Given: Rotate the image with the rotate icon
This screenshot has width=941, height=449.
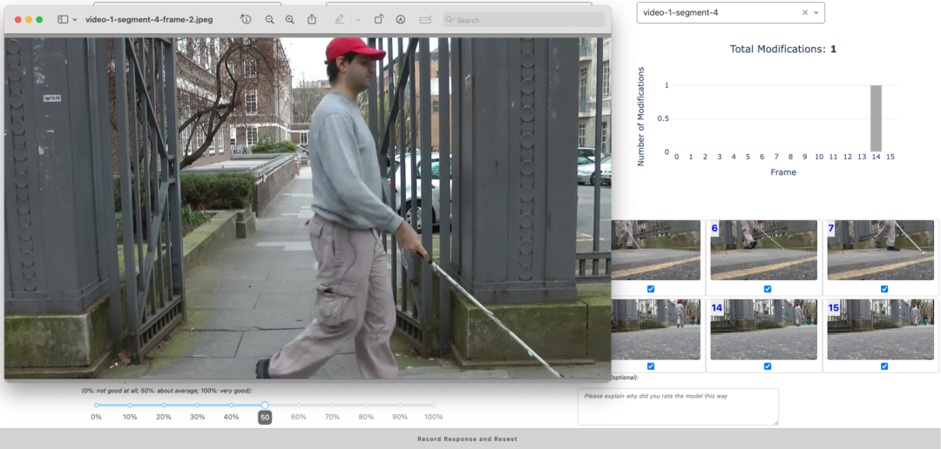Looking at the screenshot, I should point(379,19).
